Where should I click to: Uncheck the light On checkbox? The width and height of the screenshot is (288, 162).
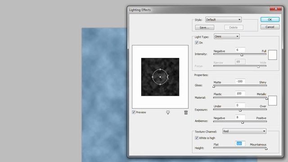point(197,43)
